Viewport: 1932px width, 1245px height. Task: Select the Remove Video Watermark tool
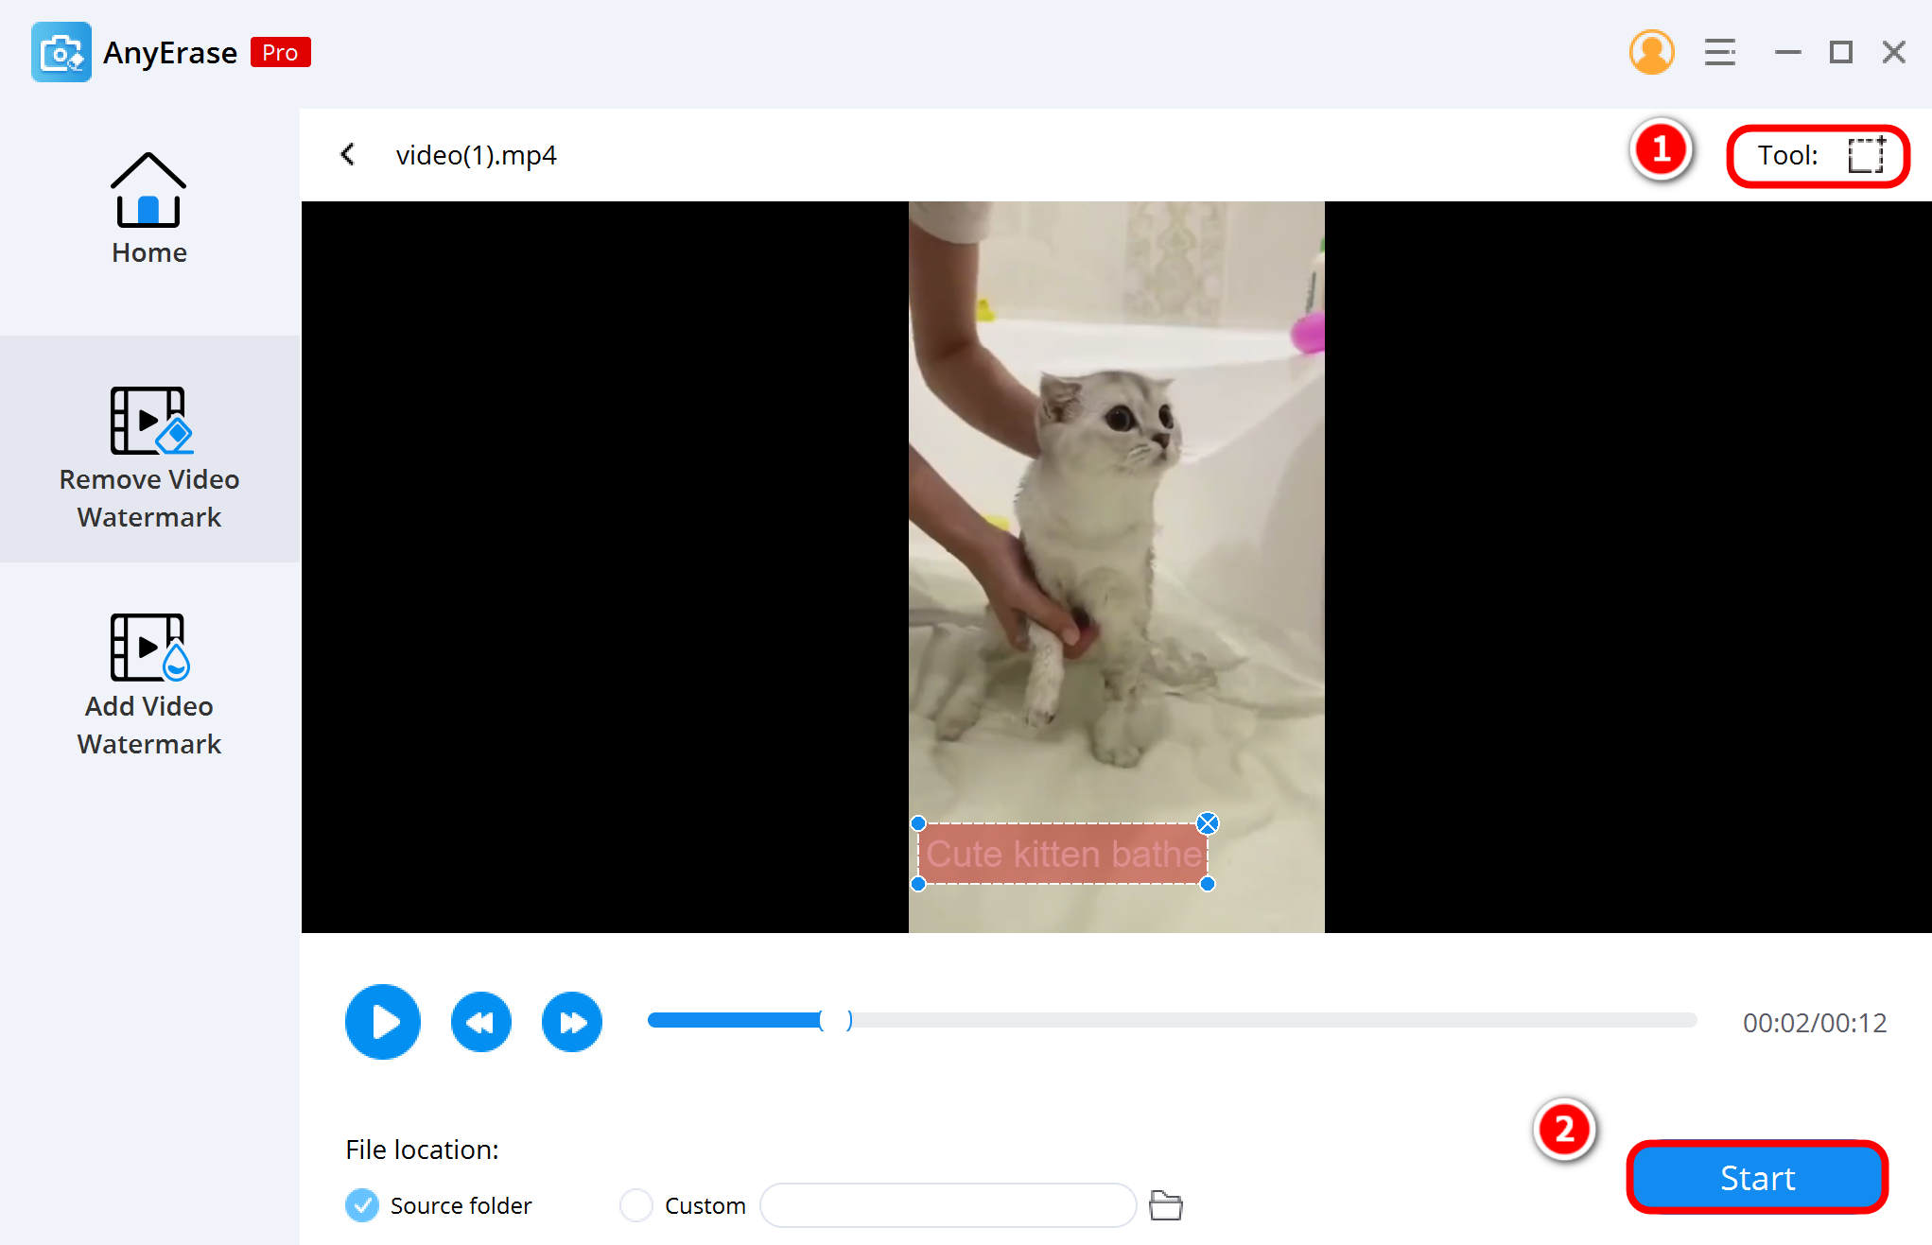pos(148,452)
